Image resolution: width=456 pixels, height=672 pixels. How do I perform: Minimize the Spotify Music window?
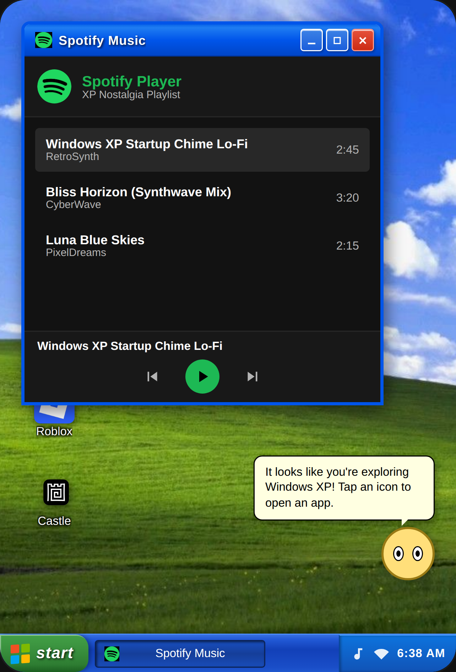[x=311, y=40]
